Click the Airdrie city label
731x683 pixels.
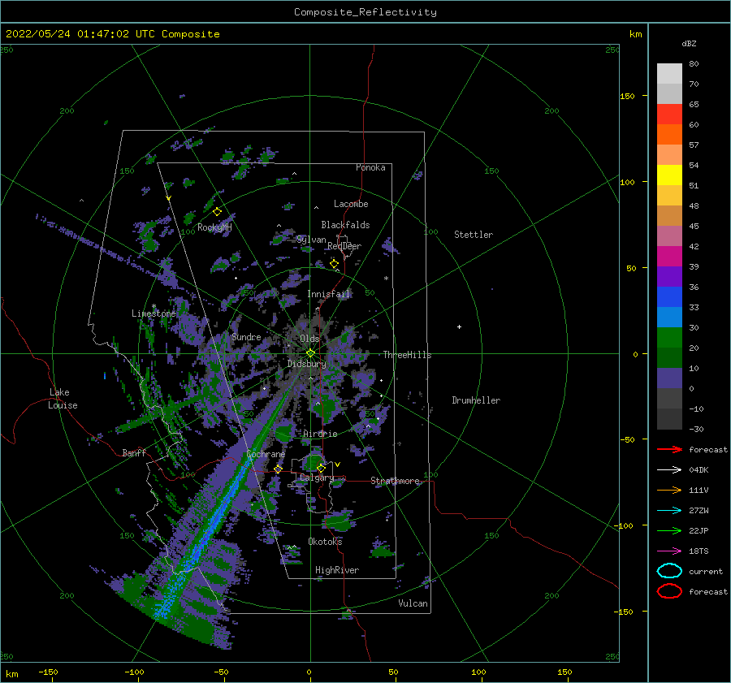point(320,434)
